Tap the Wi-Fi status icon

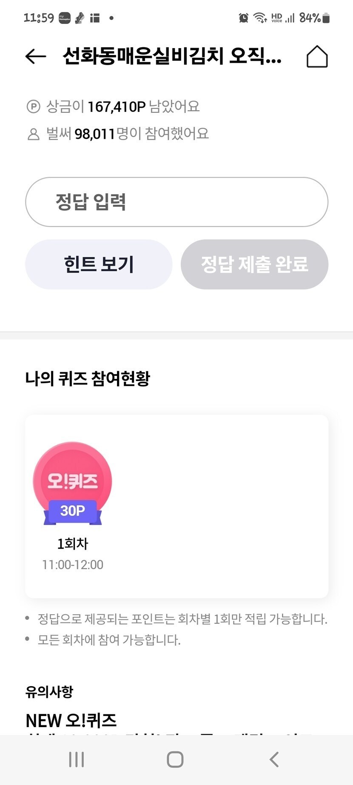259,18
